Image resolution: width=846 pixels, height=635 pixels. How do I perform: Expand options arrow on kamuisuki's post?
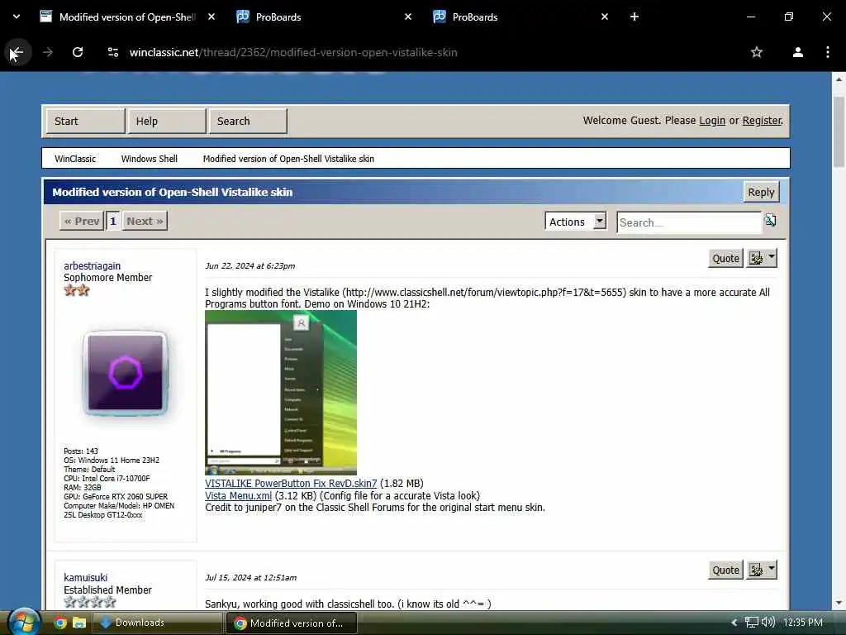tap(772, 570)
